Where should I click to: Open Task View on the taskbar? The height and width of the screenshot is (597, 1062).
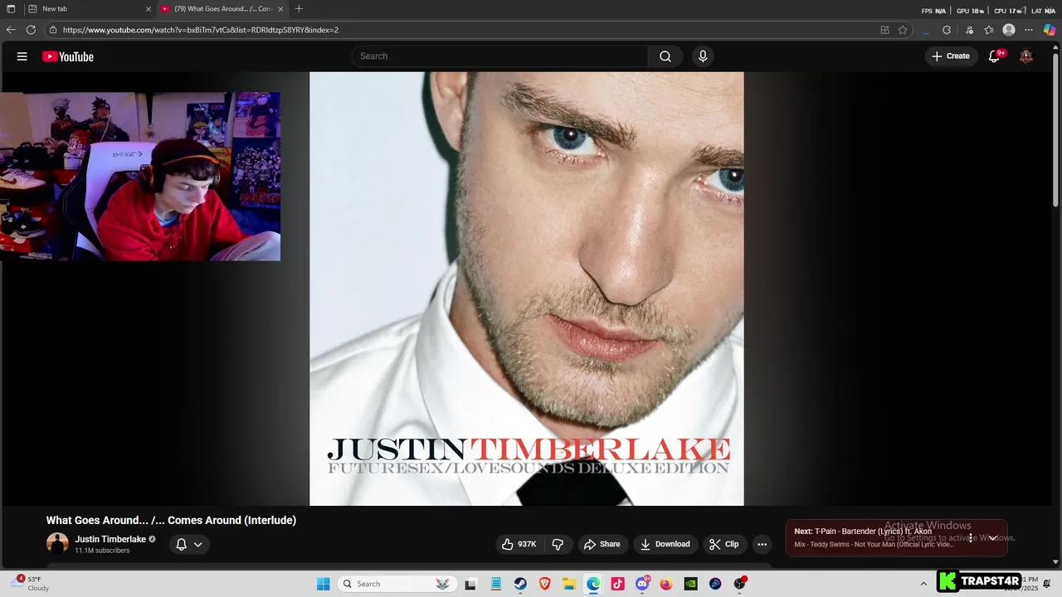(470, 584)
